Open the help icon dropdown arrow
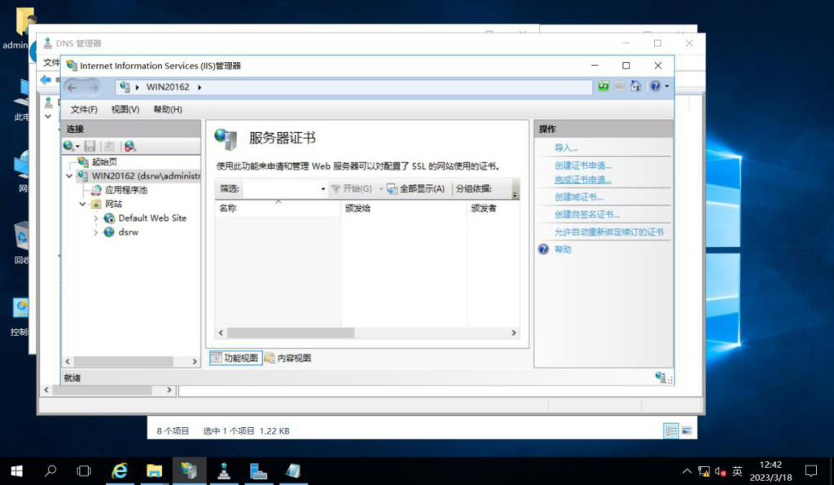The width and height of the screenshot is (834, 485). tap(667, 86)
